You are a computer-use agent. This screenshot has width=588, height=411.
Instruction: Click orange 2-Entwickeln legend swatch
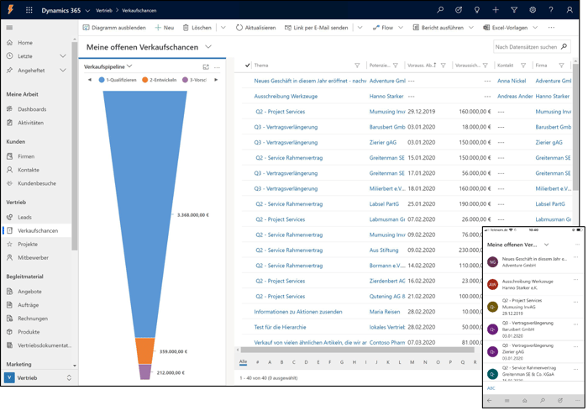[x=145, y=80]
